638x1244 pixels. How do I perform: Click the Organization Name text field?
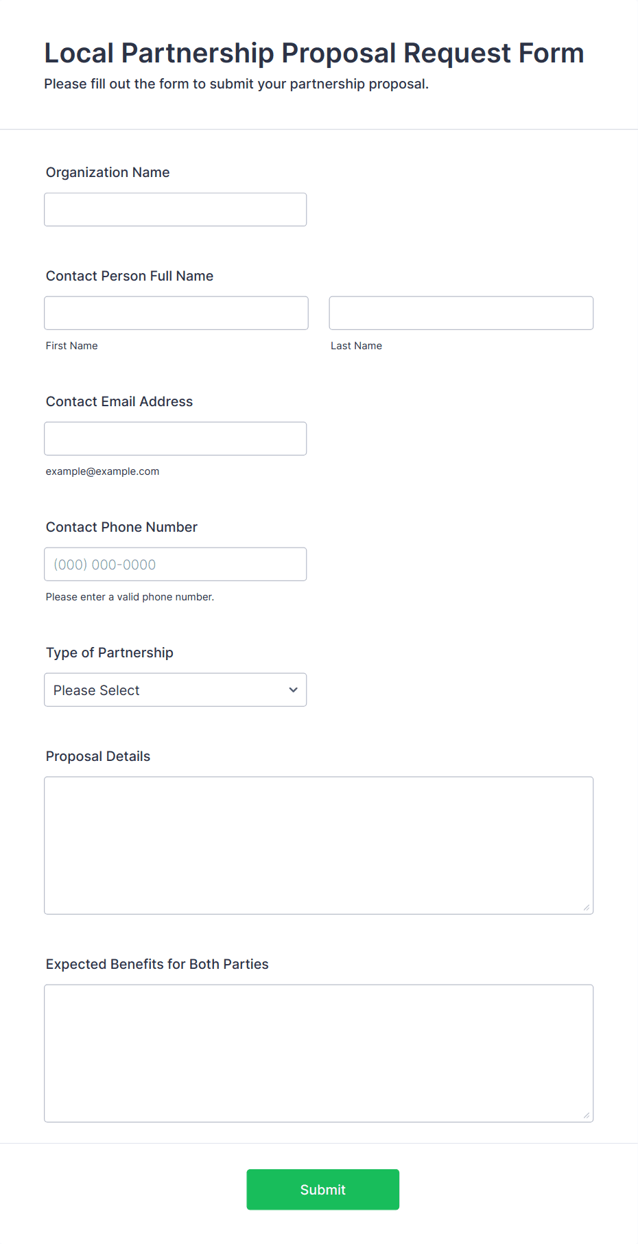pyautogui.click(x=175, y=209)
